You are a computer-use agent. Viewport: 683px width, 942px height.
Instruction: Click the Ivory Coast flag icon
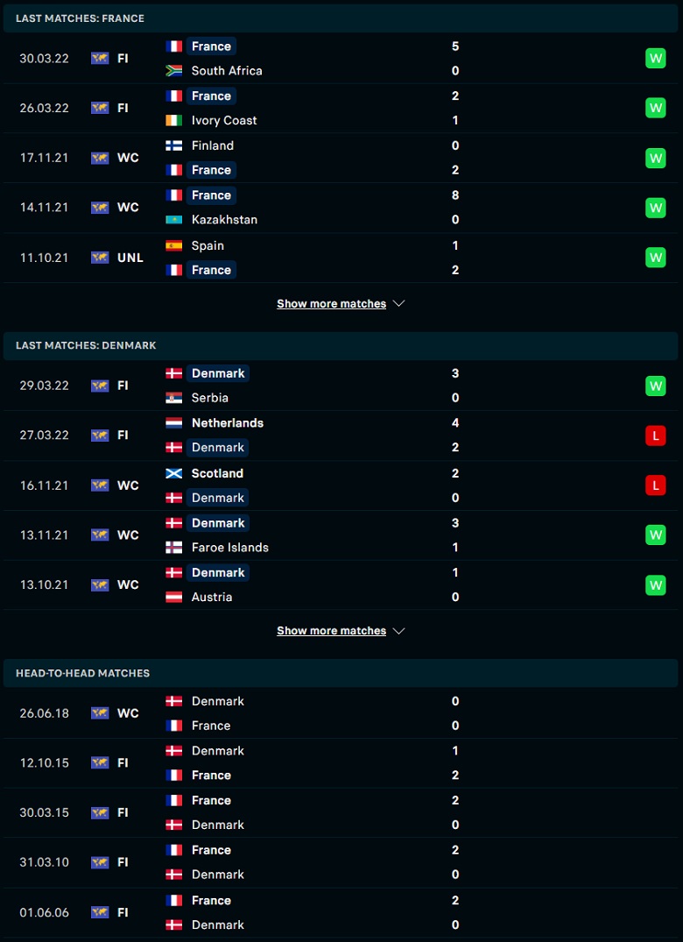[x=174, y=120]
